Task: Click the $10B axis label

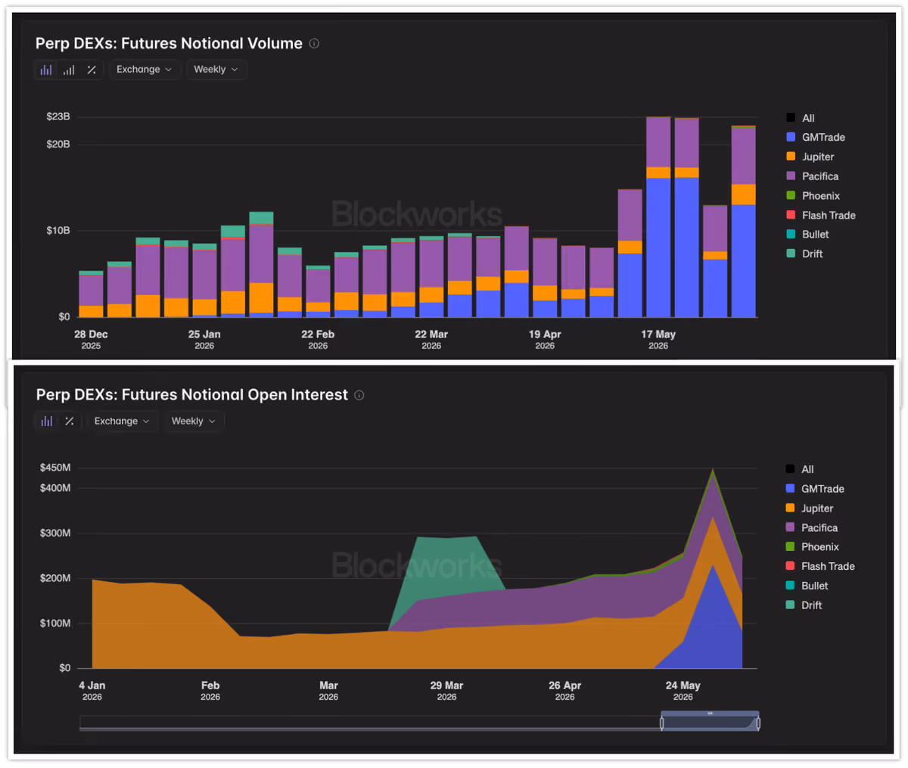Action: 58,230
